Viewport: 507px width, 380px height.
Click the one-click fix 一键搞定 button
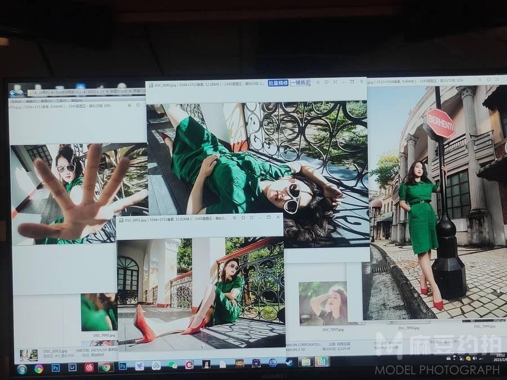[300, 82]
